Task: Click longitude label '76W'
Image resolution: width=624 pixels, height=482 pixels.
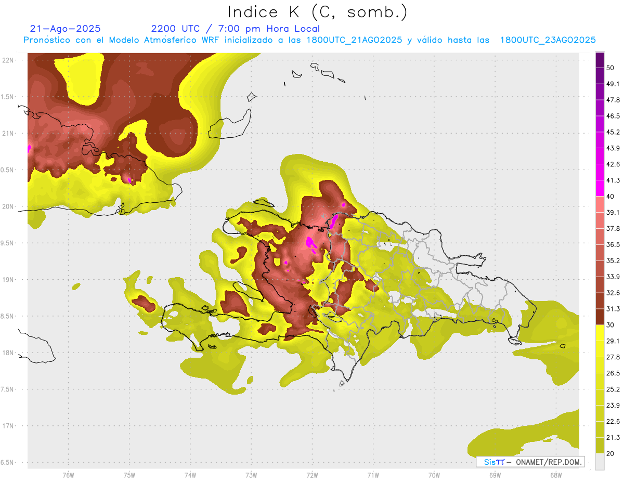Action: (68, 475)
